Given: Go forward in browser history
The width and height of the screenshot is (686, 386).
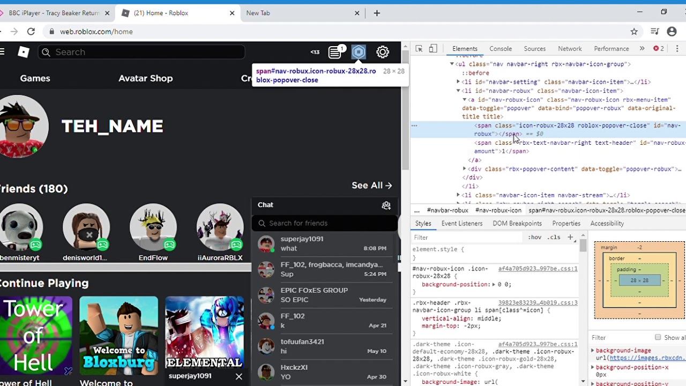Looking at the screenshot, I should click(x=14, y=32).
